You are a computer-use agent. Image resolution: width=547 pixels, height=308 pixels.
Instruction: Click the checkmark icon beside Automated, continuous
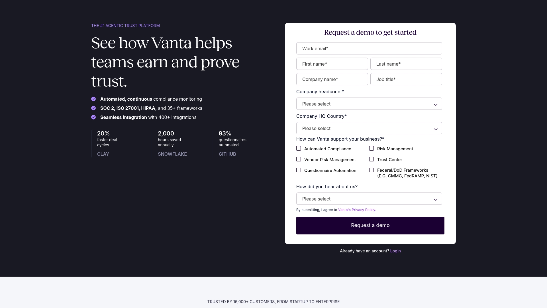[x=93, y=99]
